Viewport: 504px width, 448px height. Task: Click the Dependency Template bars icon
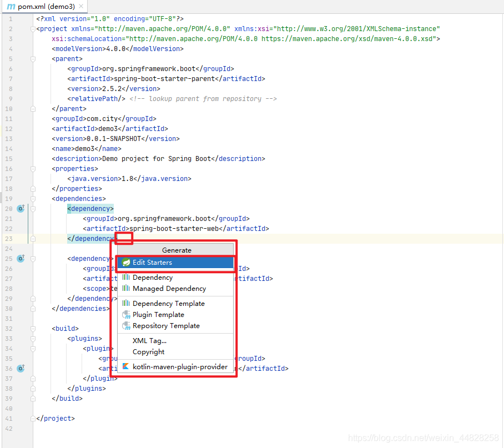[x=126, y=303]
